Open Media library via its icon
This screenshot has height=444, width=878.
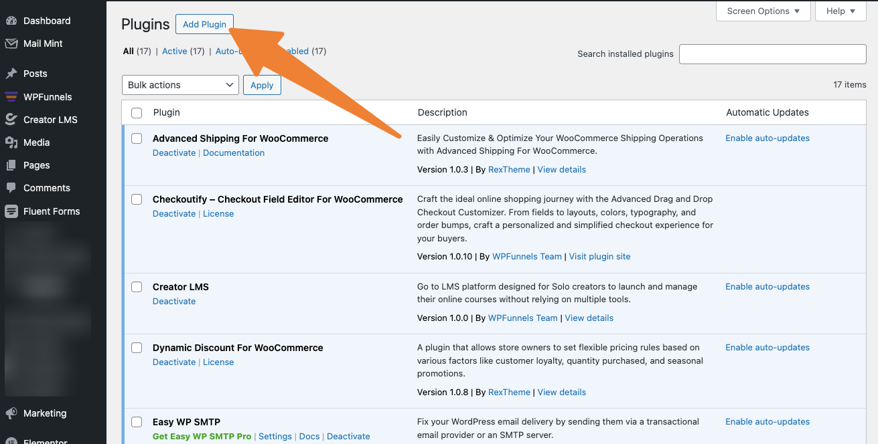pos(11,142)
